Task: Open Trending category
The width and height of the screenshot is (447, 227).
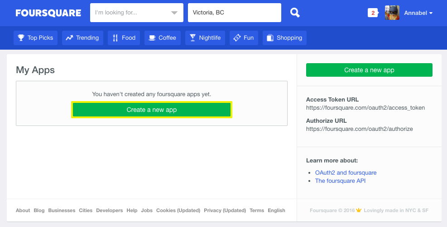Action: point(82,38)
